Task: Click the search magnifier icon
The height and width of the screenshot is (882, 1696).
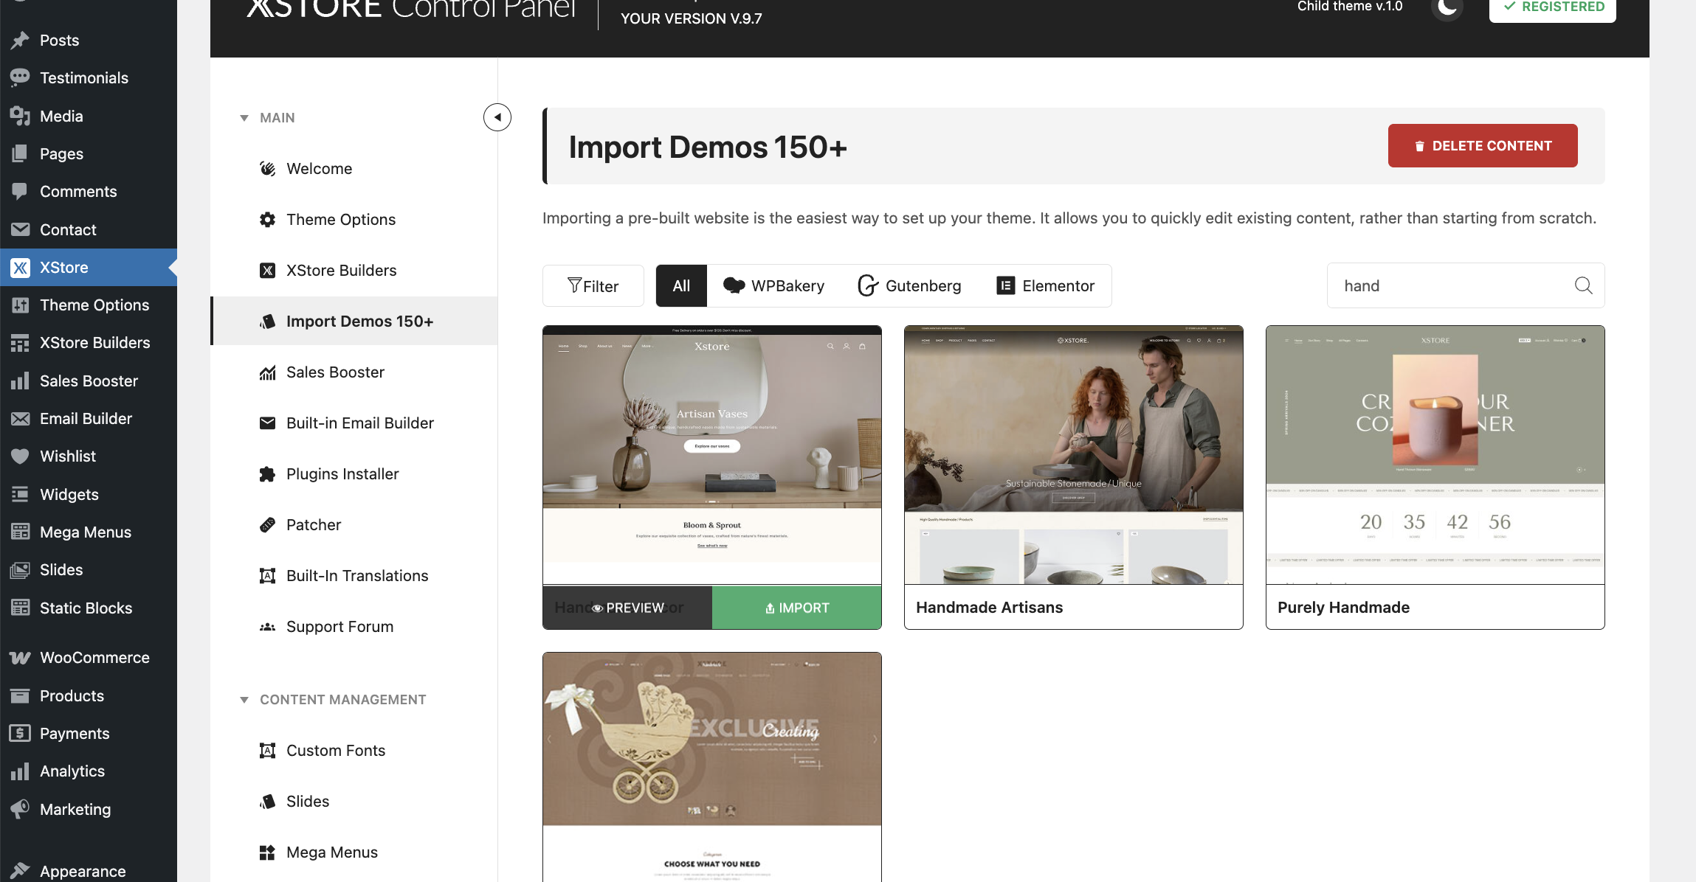Action: (x=1583, y=285)
